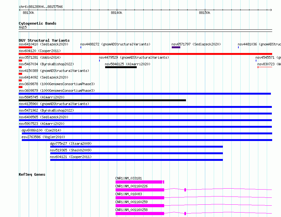Click CNR1|NM_001160259 transcript label
281x217 pixels.
coord(131,202)
